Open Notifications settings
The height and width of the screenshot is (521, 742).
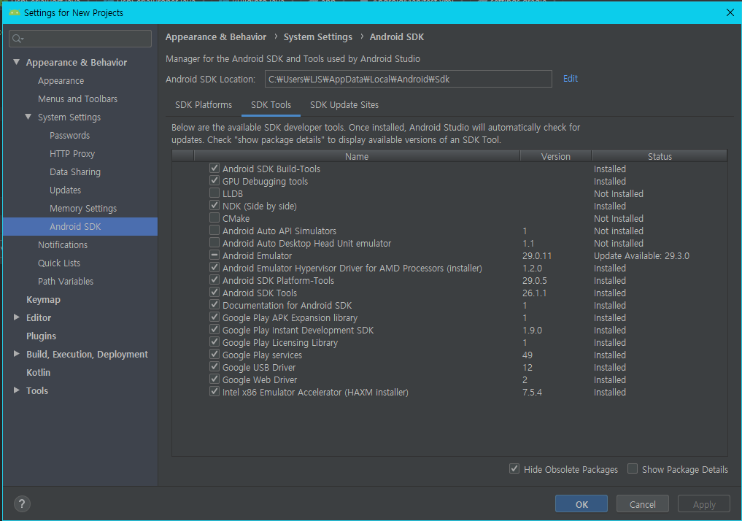click(63, 244)
